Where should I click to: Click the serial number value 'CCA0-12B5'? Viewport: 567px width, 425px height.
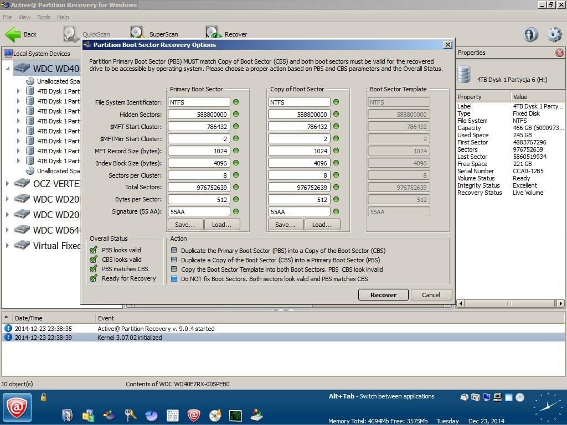pos(528,171)
